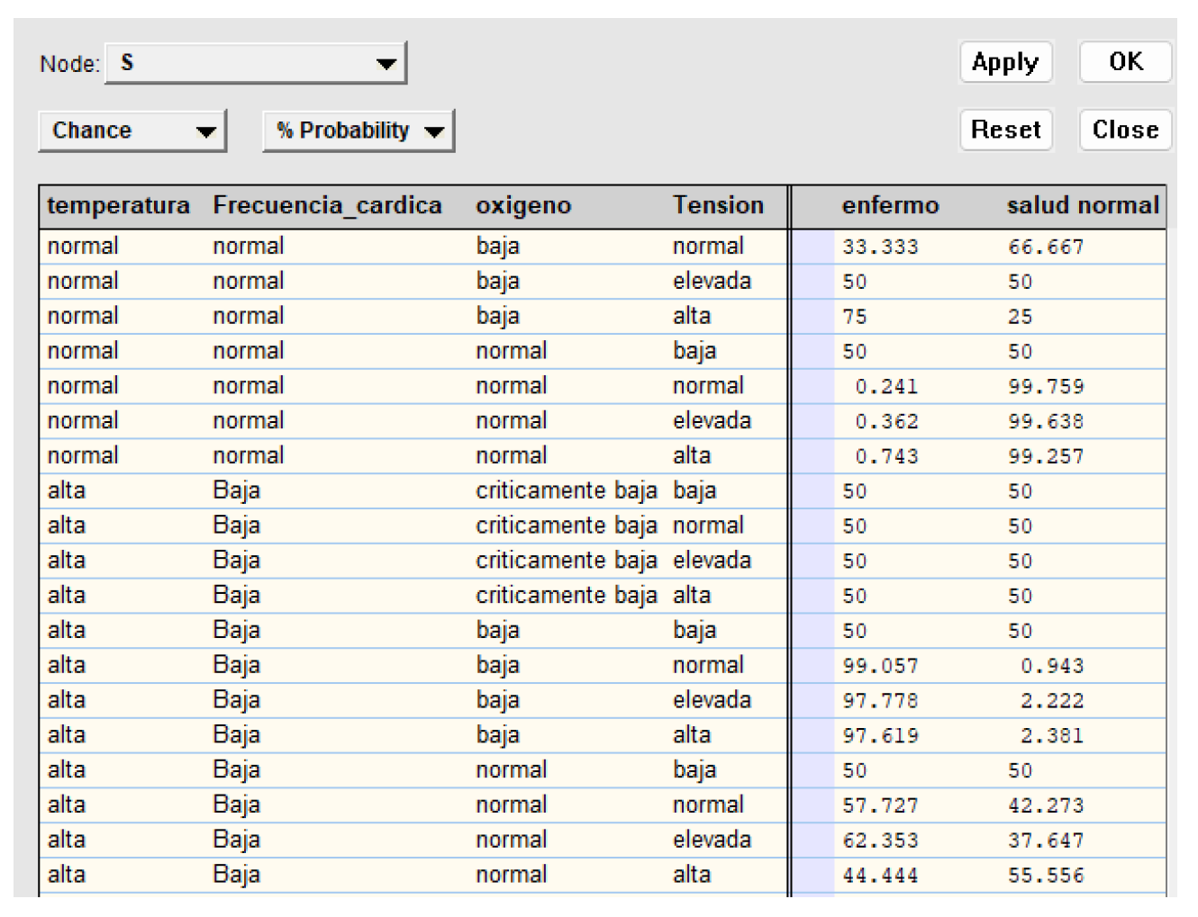The image size is (1198, 917).
Task: Click the OK button
Action: 1124,62
